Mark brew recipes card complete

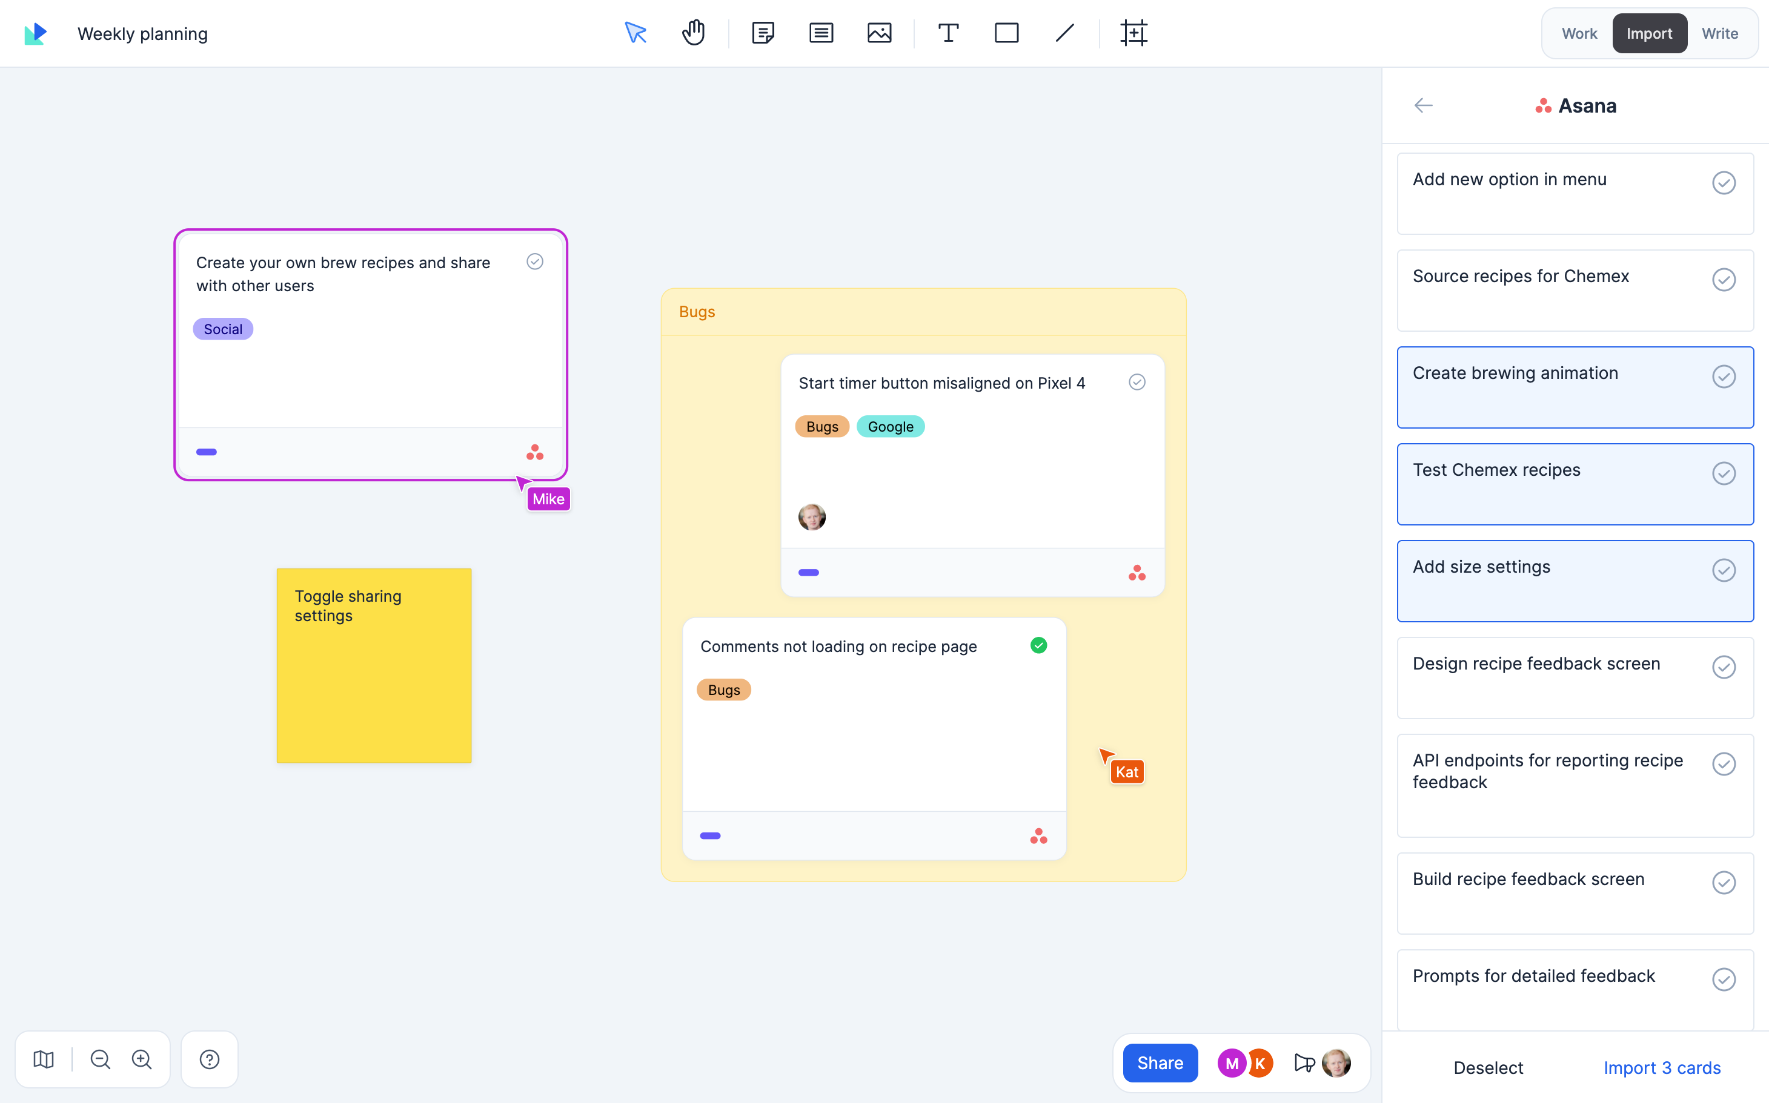click(x=535, y=262)
